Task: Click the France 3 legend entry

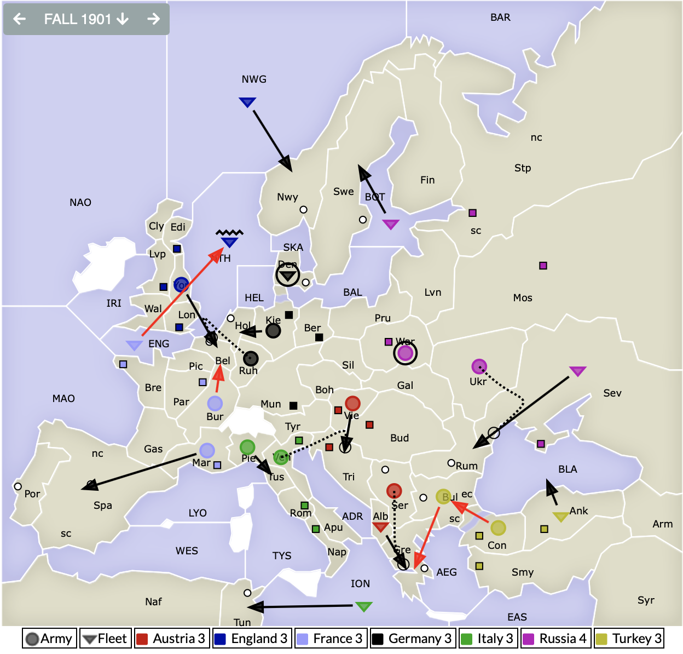Action: tap(331, 639)
